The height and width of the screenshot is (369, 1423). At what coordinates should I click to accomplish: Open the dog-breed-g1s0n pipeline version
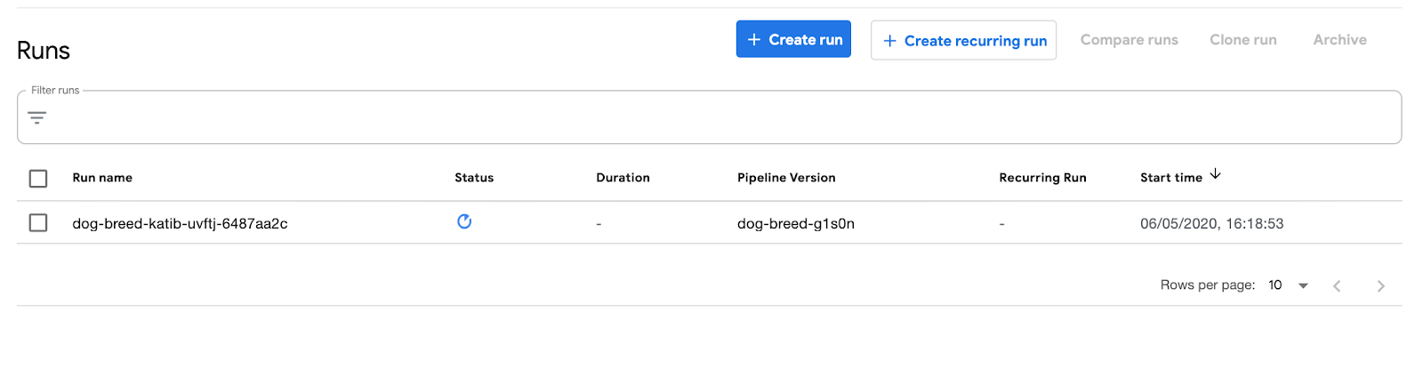click(x=795, y=224)
